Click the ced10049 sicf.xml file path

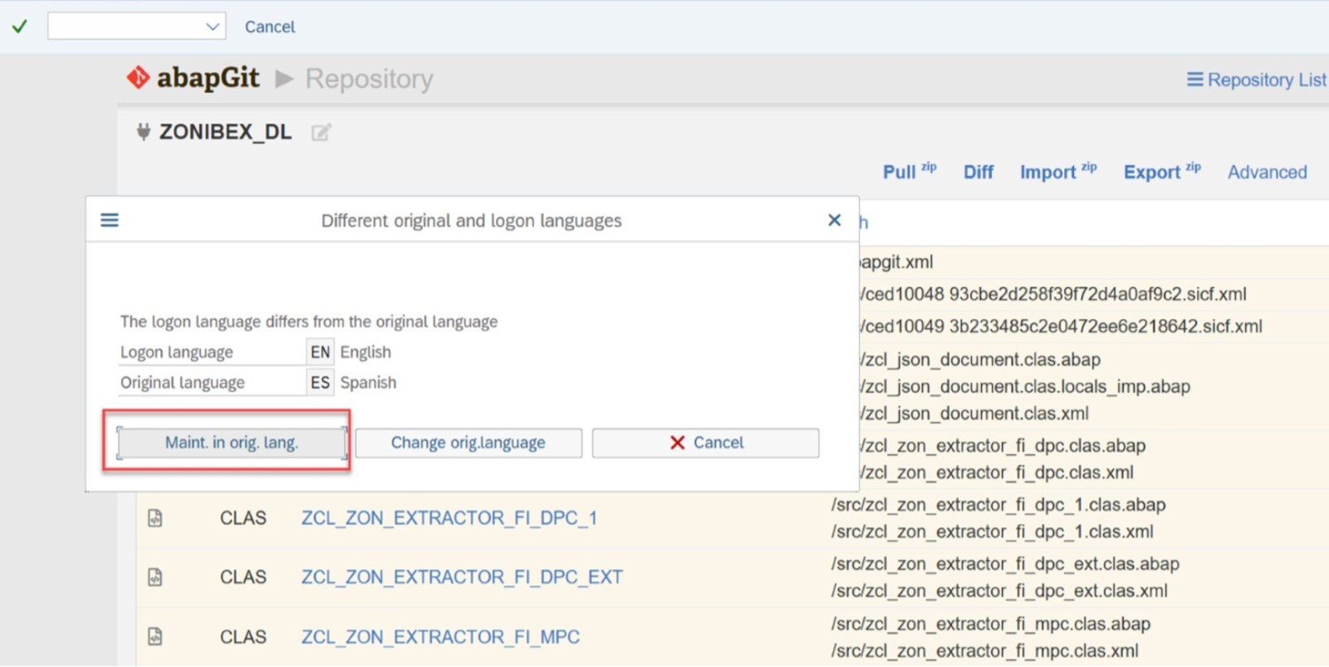(1061, 326)
